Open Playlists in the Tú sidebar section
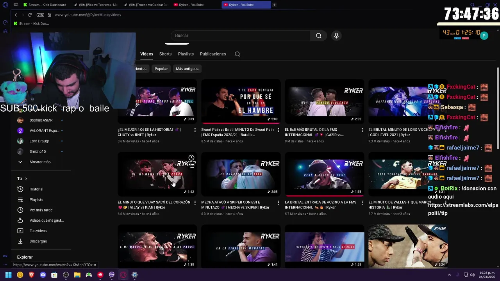 pyautogui.click(x=36, y=200)
